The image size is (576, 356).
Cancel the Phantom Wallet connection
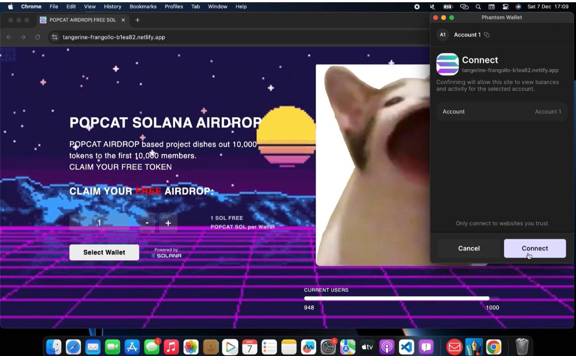pos(468,248)
